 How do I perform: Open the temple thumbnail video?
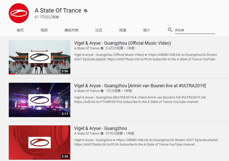click(x=40, y=57)
